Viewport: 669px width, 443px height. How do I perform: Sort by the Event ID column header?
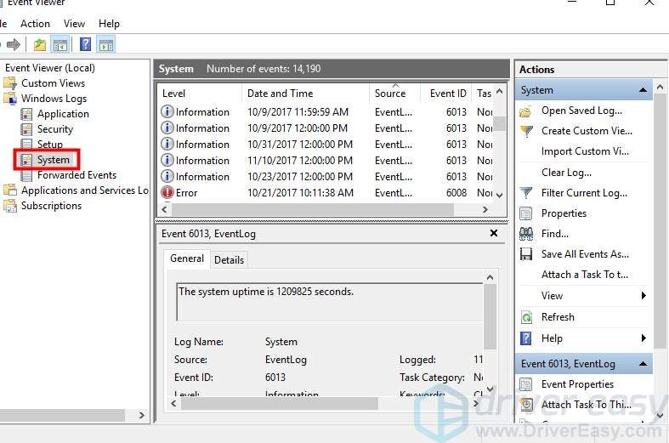(x=446, y=94)
